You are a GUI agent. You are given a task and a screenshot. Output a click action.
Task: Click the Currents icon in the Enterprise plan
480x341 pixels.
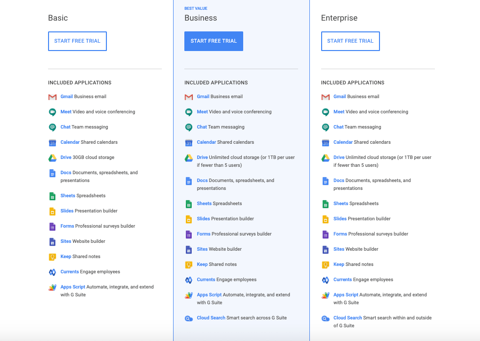pyautogui.click(x=325, y=280)
